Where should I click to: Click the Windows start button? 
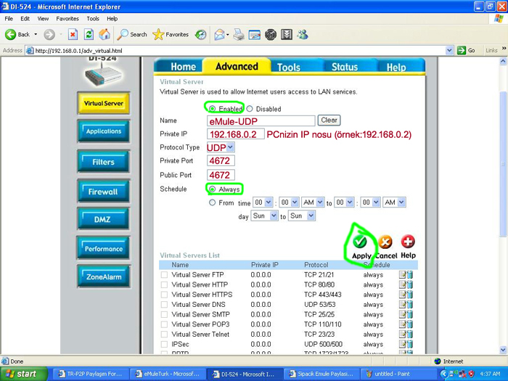click(x=23, y=374)
